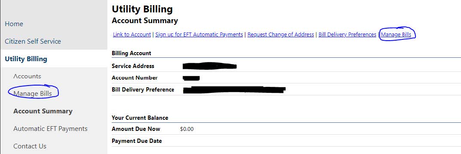
Task: Open the Request Change of Address link
Action: pos(281,35)
